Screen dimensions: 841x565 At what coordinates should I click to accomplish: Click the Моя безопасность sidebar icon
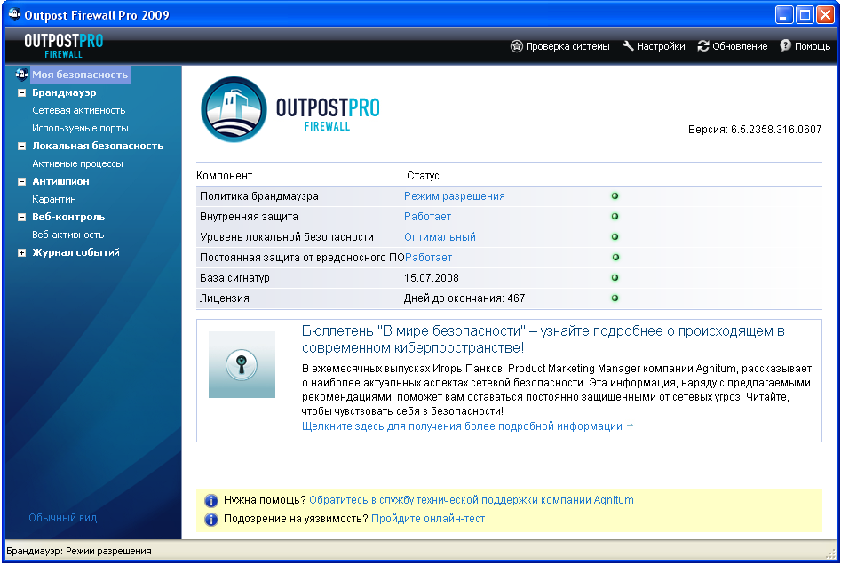(21, 74)
